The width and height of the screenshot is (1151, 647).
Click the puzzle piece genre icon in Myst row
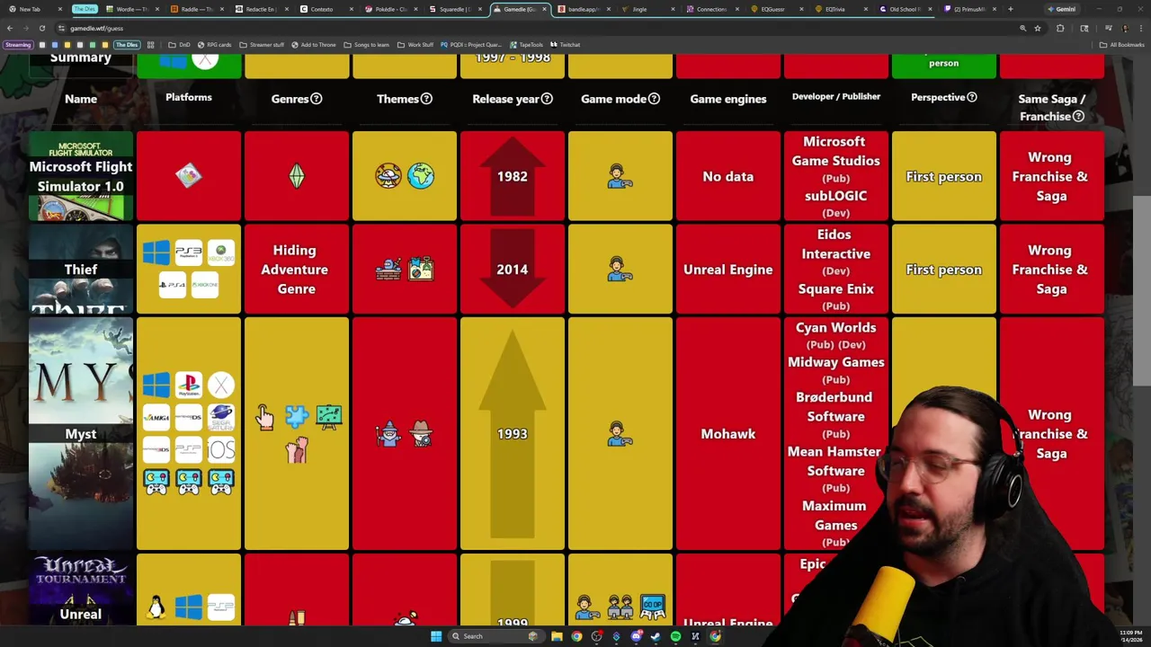tap(297, 416)
